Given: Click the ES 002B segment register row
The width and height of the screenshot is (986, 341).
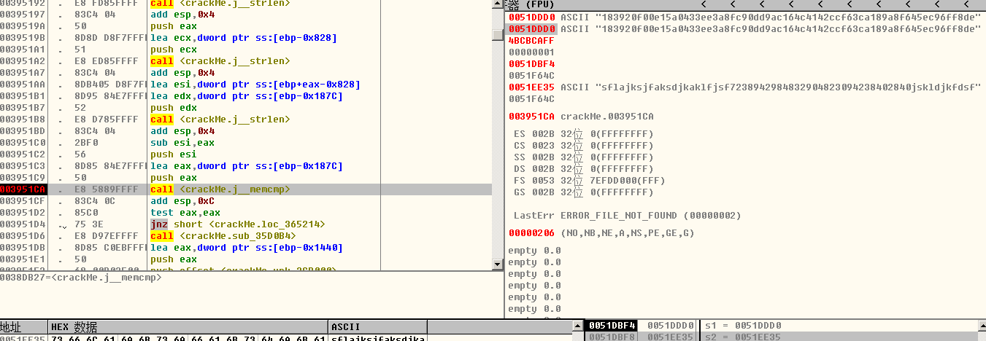Looking at the screenshot, I should tap(584, 134).
